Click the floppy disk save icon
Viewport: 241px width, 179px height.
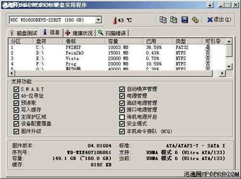[x=185, y=20]
